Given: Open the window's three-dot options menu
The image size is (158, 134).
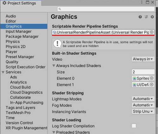Looking at the screenshot, I should coord(142,2).
